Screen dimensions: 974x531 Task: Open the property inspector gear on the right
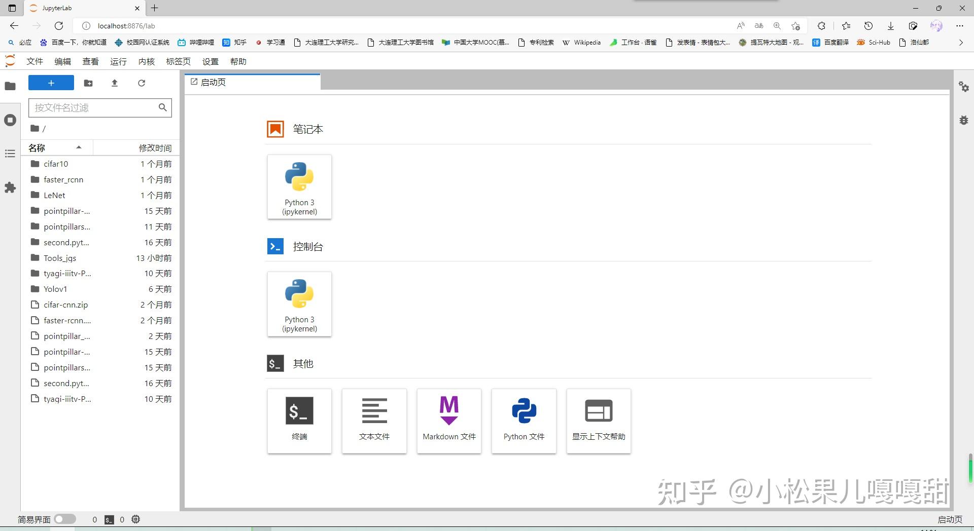click(964, 87)
